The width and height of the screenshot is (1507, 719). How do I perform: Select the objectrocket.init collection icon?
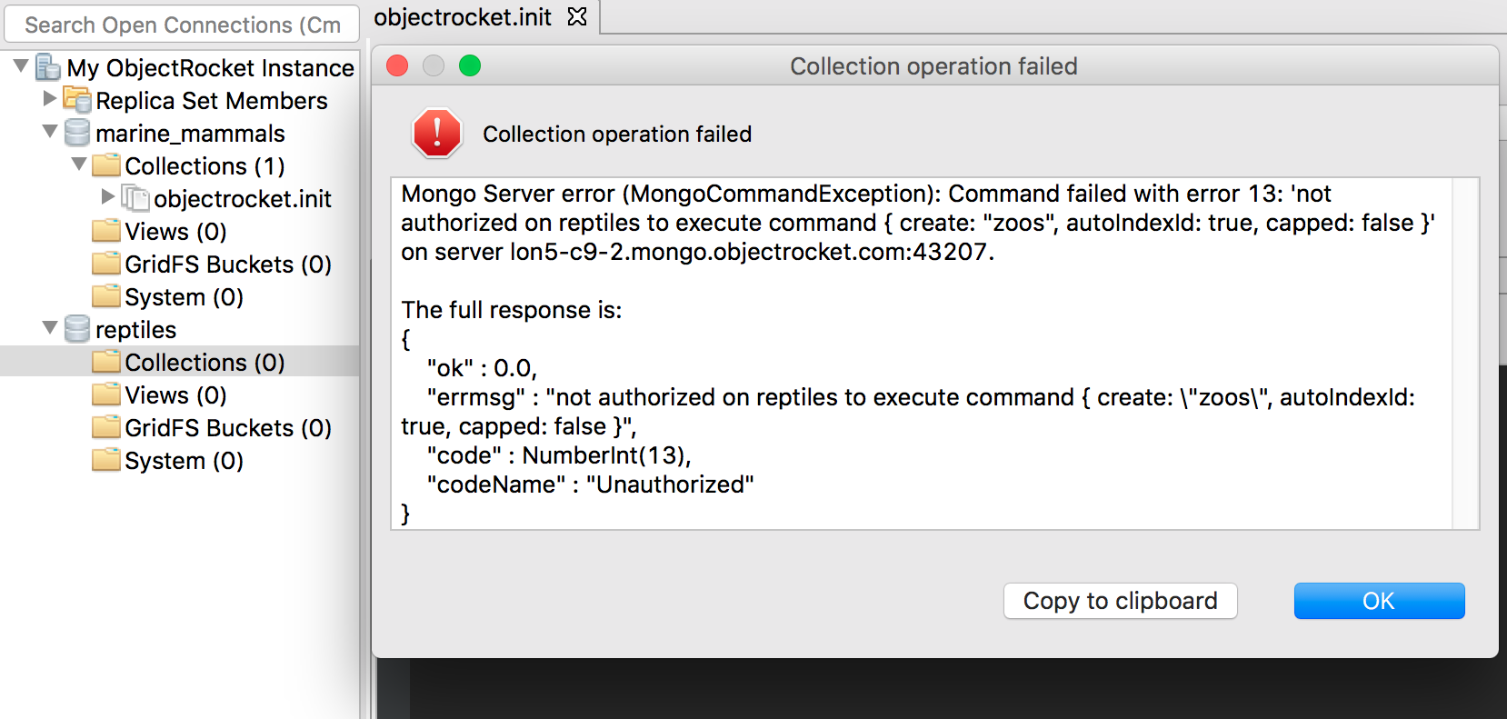click(135, 198)
